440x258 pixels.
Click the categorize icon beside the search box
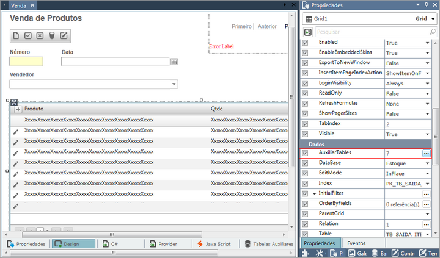[309, 32]
